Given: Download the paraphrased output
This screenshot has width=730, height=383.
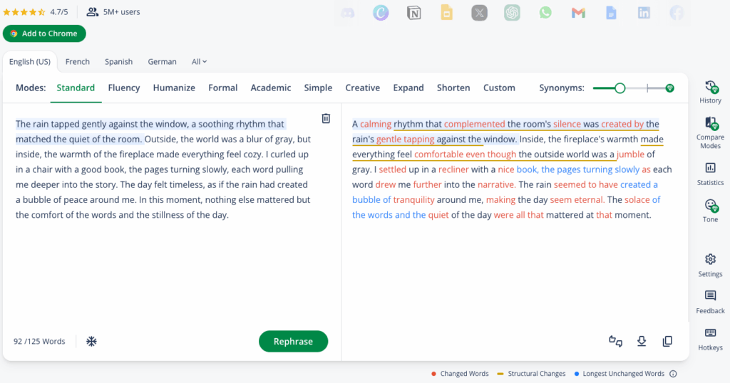Looking at the screenshot, I should click(x=642, y=341).
